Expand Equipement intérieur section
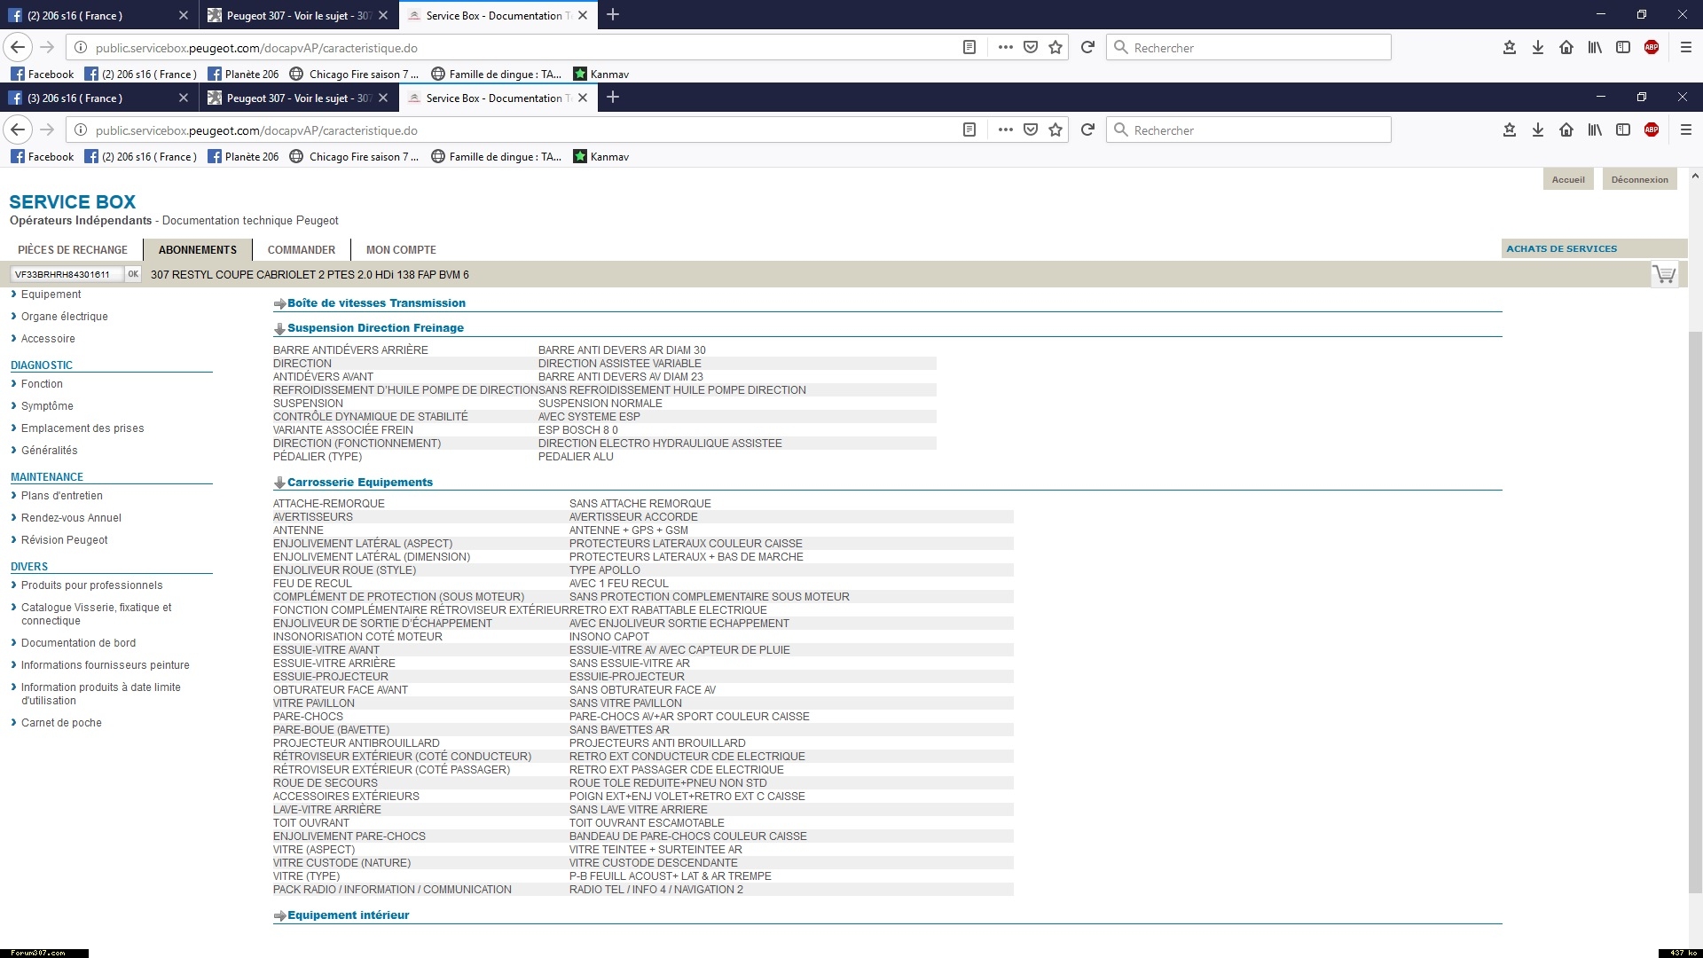1703x958 pixels. coord(348,915)
